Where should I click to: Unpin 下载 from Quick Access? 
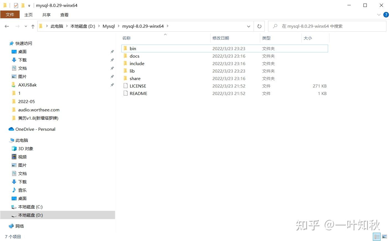click(112, 60)
